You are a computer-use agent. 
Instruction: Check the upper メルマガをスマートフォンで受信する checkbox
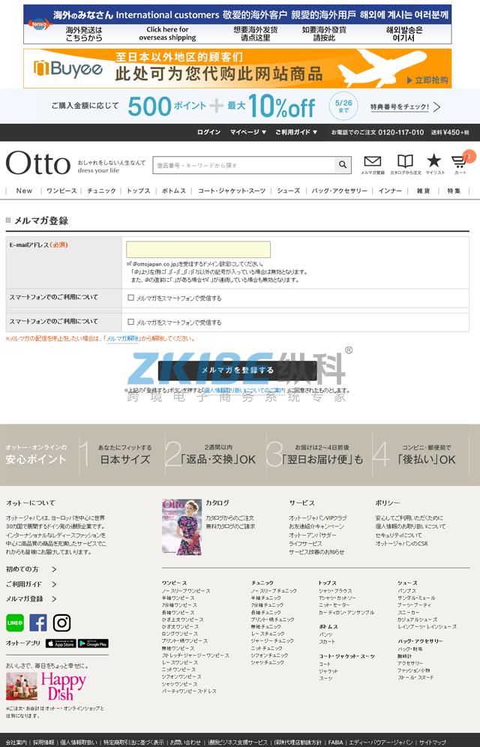[131, 298]
